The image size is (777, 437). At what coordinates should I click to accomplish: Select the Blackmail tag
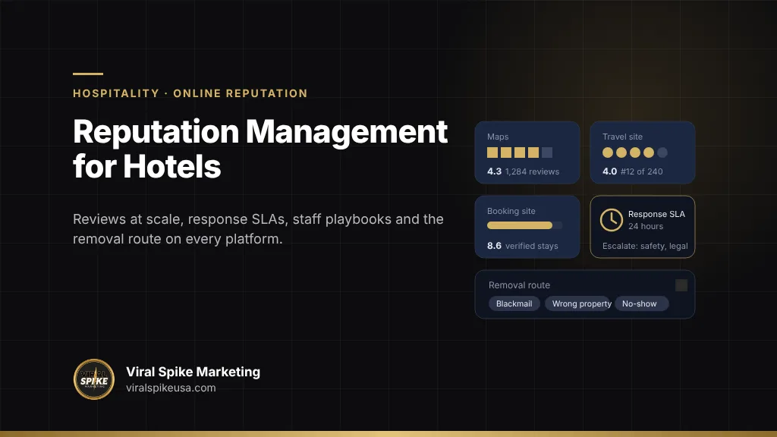(514, 303)
